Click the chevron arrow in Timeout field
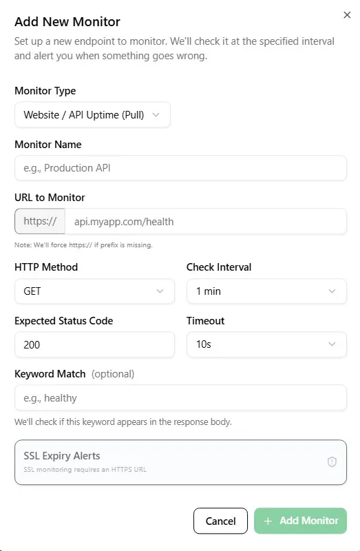360x551 pixels. [x=332, y=344]
